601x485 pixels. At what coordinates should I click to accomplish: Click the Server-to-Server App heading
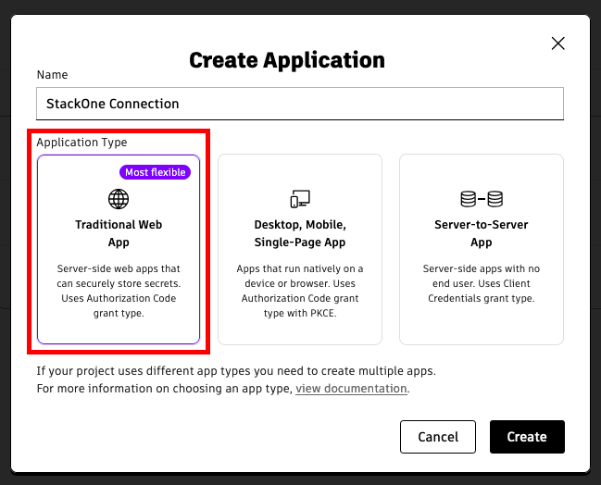point(482,233)
